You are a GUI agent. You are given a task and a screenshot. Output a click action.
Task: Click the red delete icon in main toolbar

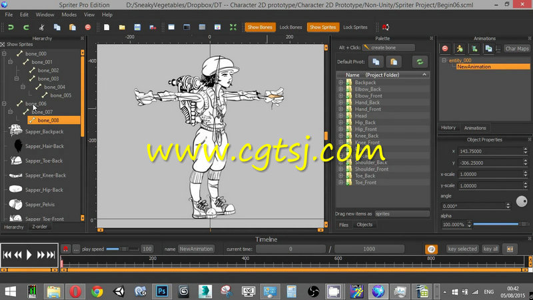tap(88, 27)
